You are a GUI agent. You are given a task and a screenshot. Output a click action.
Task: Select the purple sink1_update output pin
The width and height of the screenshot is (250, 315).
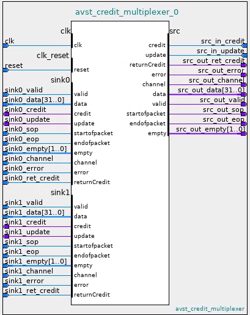6,236
